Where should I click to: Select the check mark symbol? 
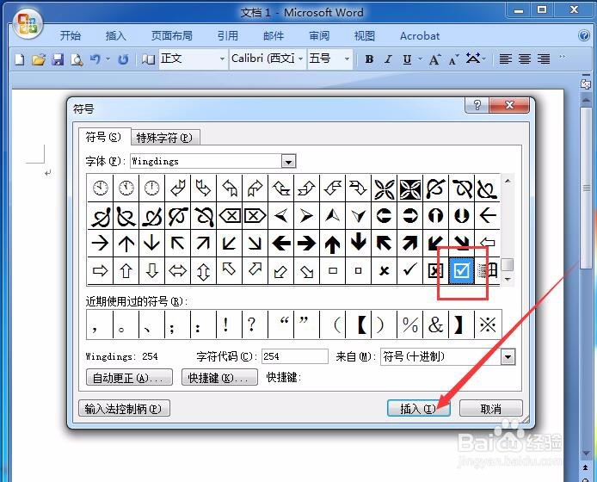tap(409, 270)
